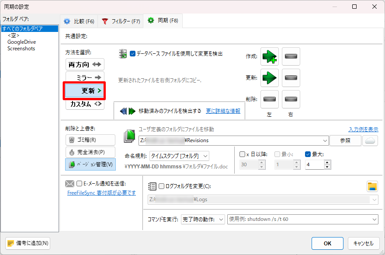Uncheck データベースファイルを使用して変更を検出
Viewport: 385px width, 255px height.
[x=133, y=54]
